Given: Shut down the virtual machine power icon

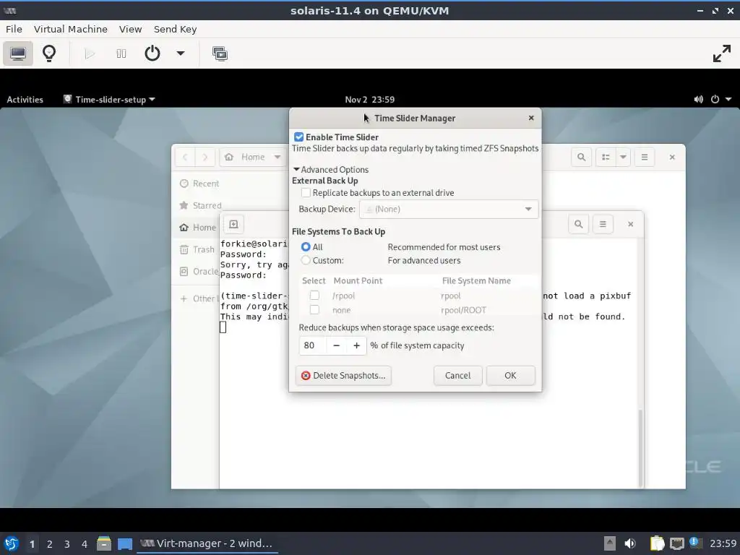Looking at the screenshot, I should (152, 53).
